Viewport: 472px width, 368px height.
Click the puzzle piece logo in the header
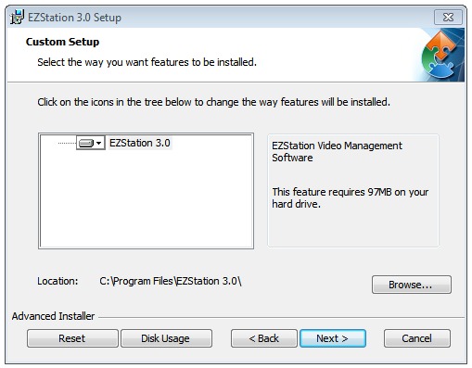pyautogui.click(x=440, y=55)
